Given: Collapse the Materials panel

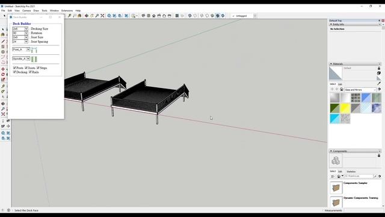Looking at the screenshot, I should click(x=331, y=64).
